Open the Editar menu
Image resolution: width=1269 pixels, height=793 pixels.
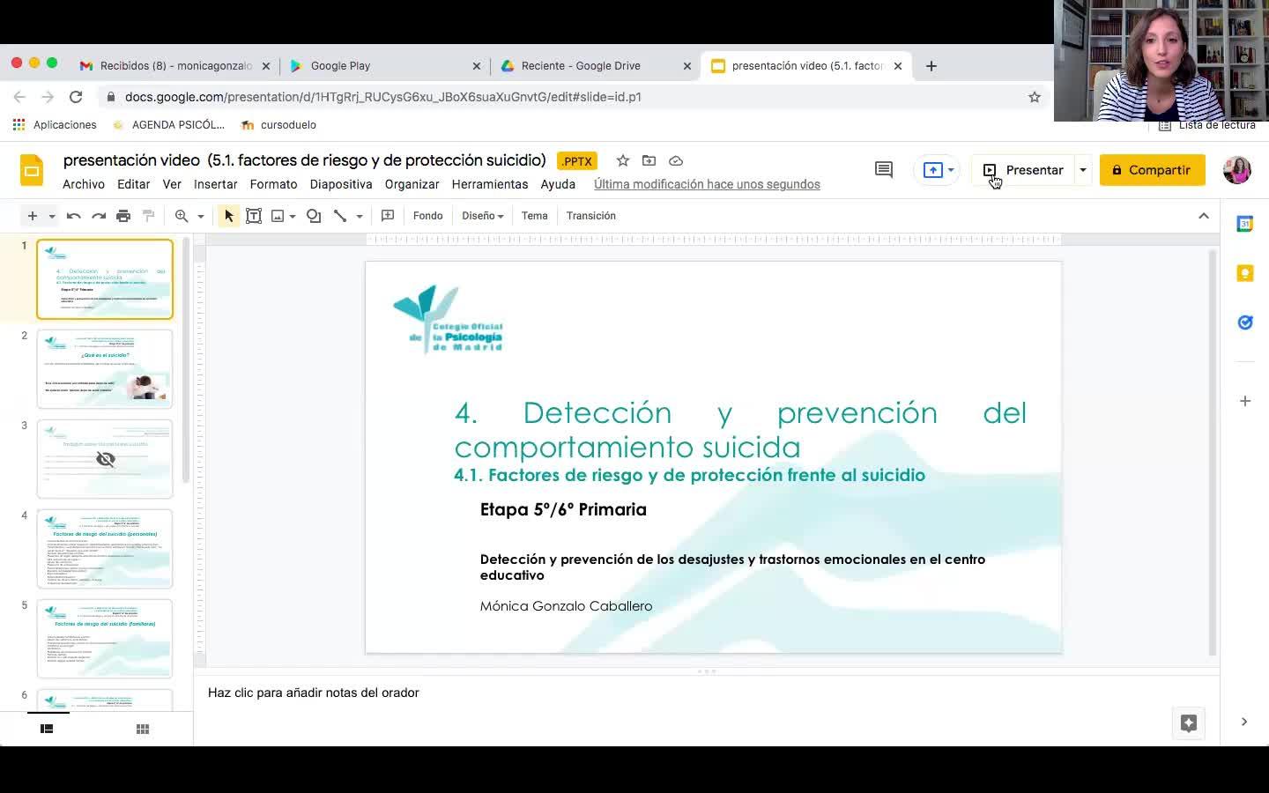click(133, 184)
